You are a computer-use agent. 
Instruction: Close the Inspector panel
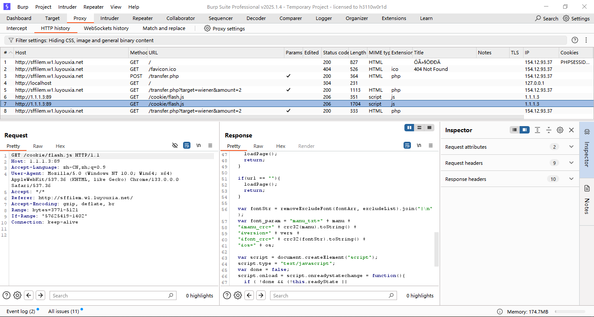(571, 130)
